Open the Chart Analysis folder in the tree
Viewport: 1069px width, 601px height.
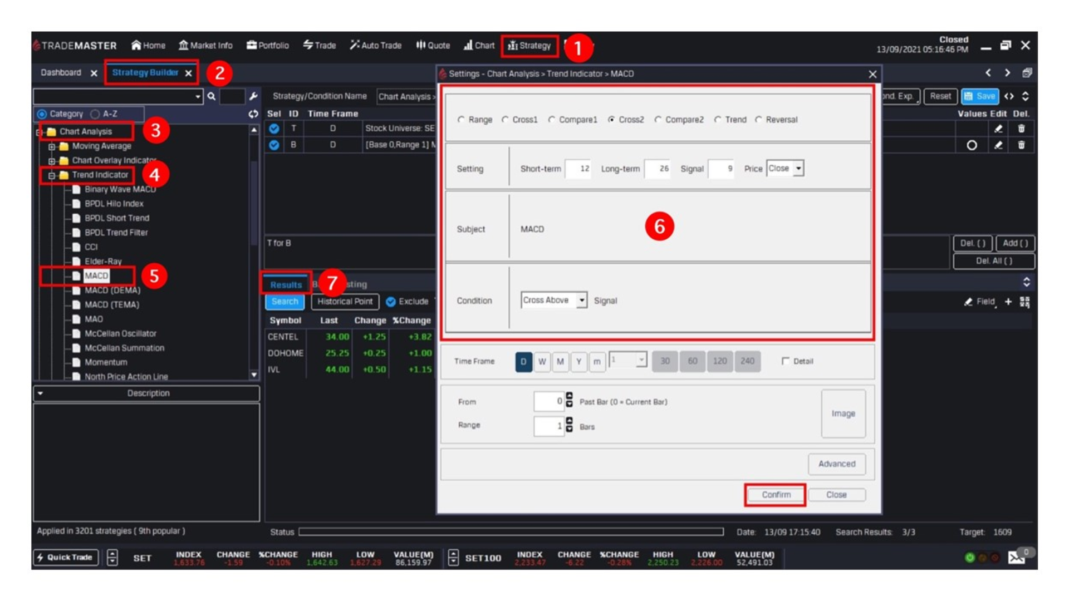(86, 131)
